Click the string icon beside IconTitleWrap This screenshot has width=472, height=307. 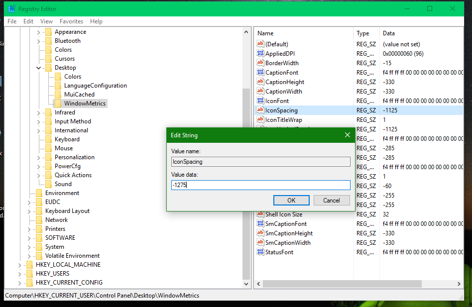click(260, 119)
